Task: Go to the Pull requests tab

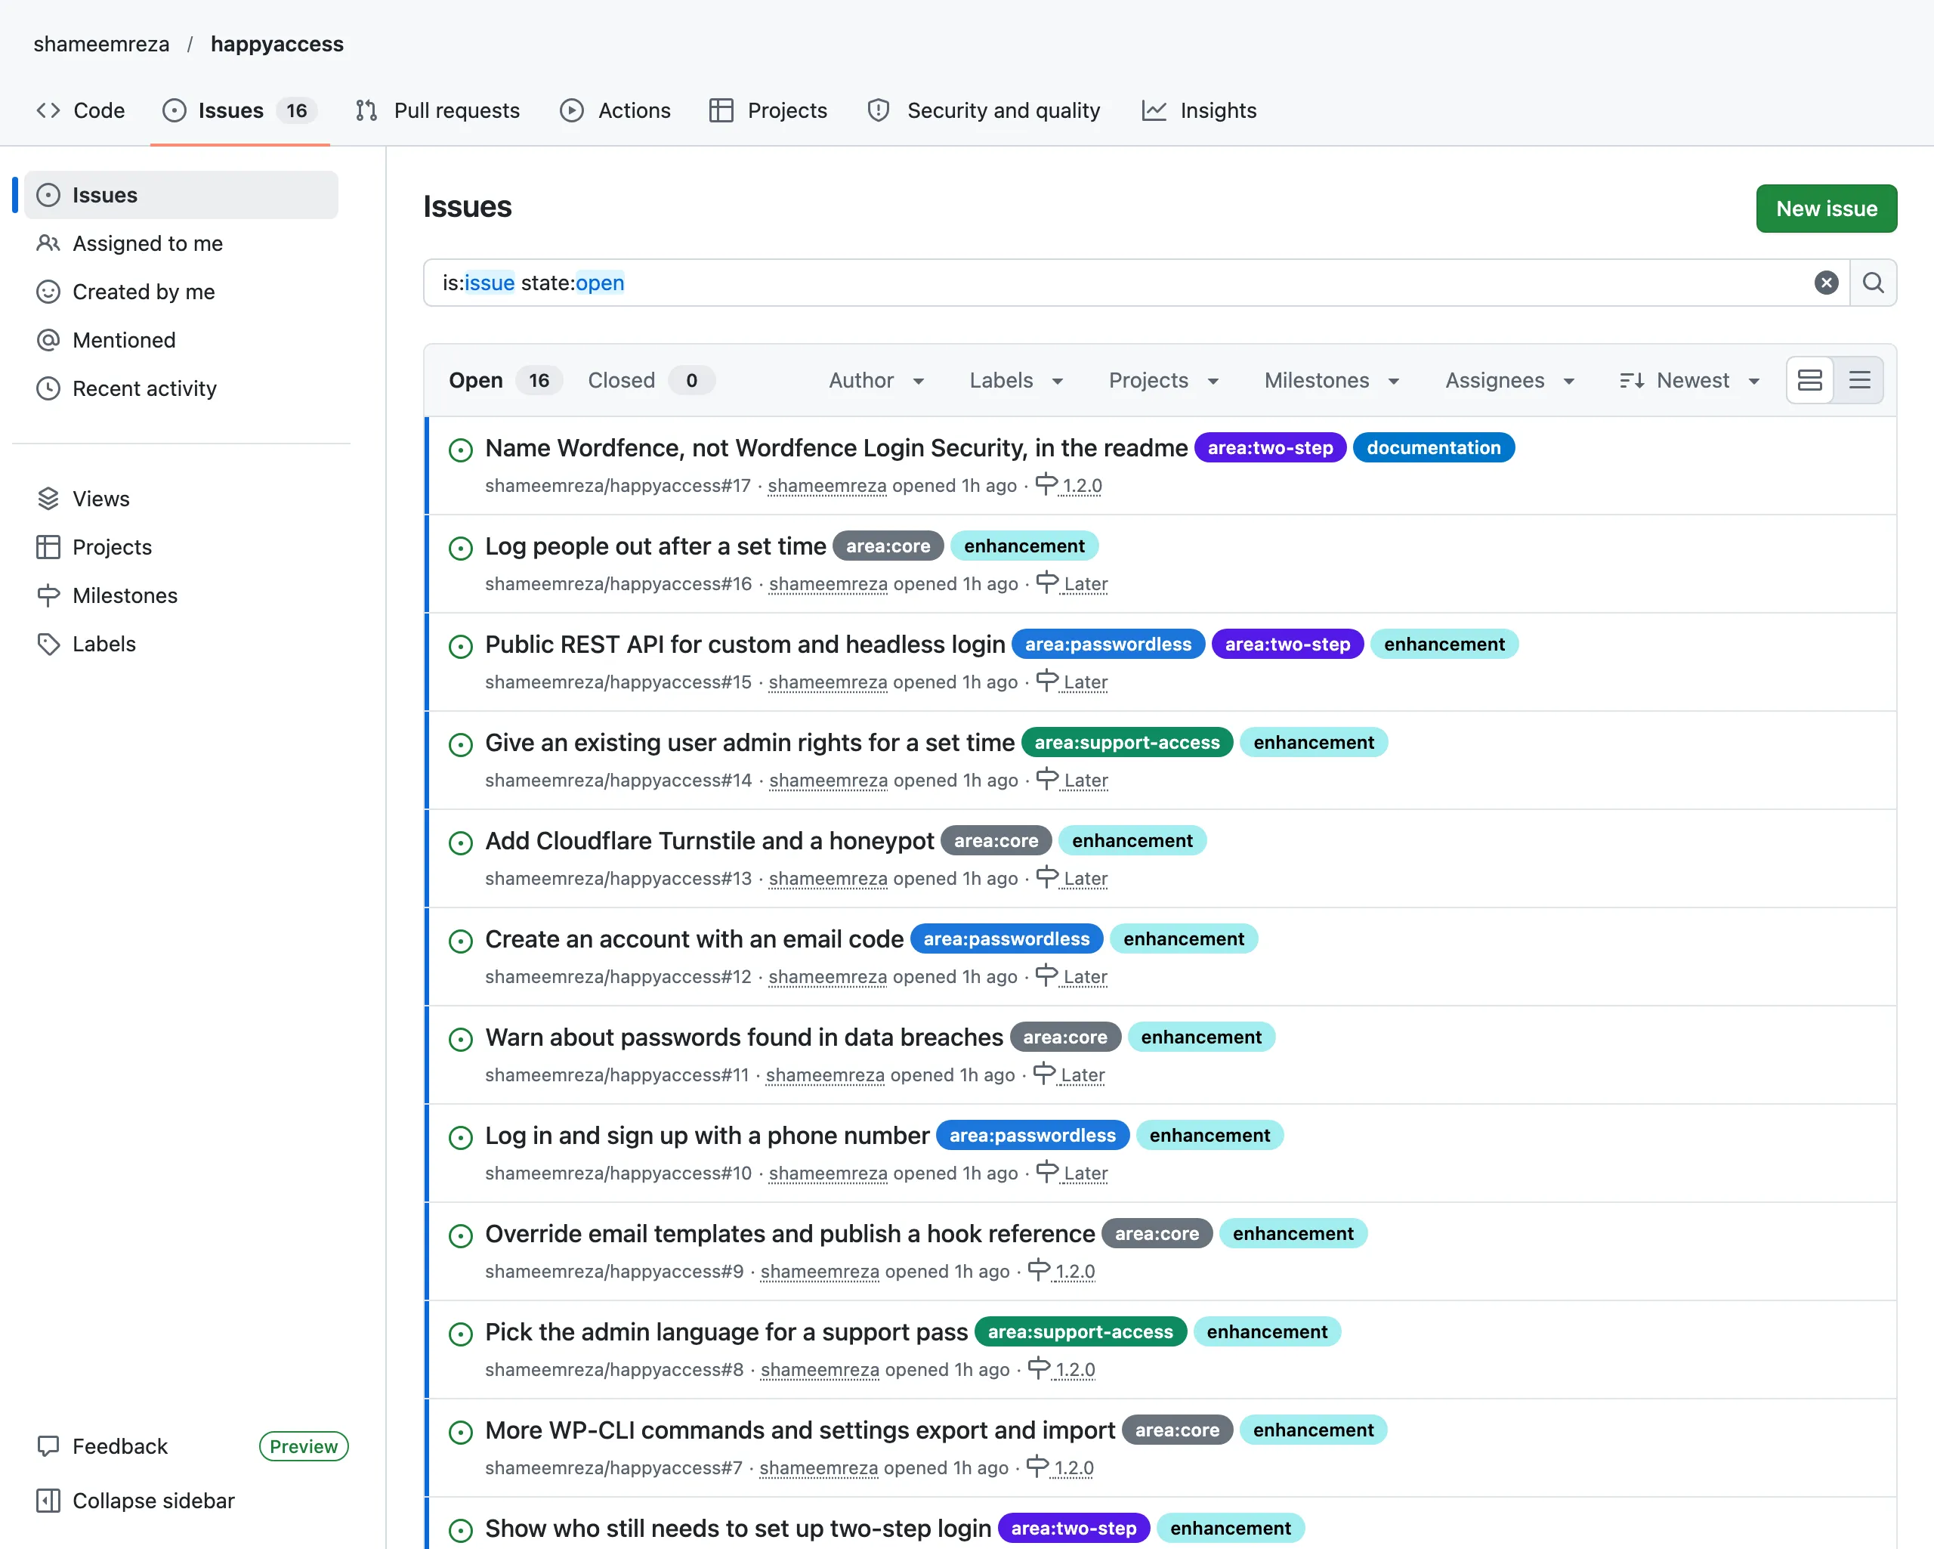Action: (439, 110)
